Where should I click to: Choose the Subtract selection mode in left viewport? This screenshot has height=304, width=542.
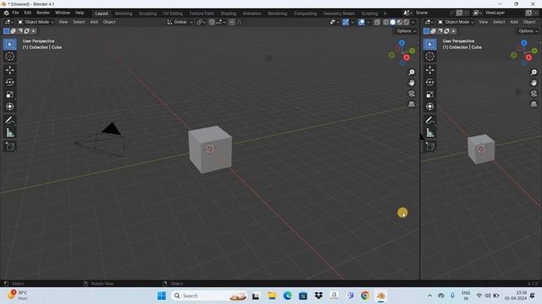(20, 31)
